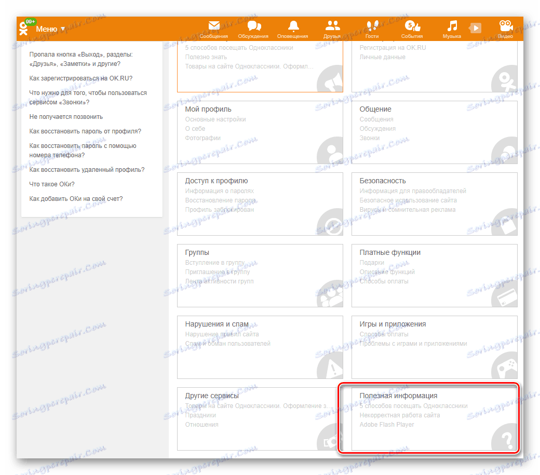540x475 pixels.
Task: Click the video play button icon in the toolbar
Action: [475, 28]
